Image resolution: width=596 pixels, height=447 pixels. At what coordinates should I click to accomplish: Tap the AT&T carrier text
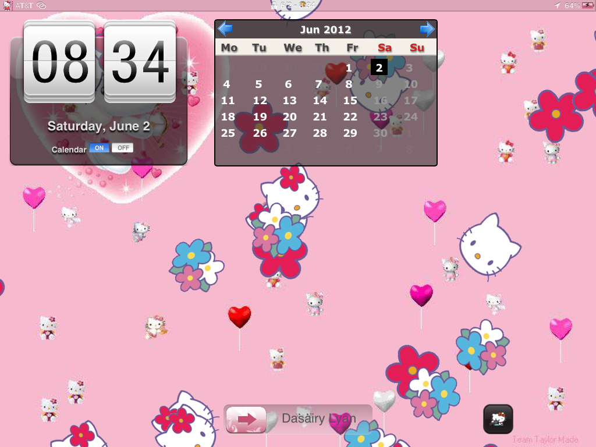pos(24,5)
